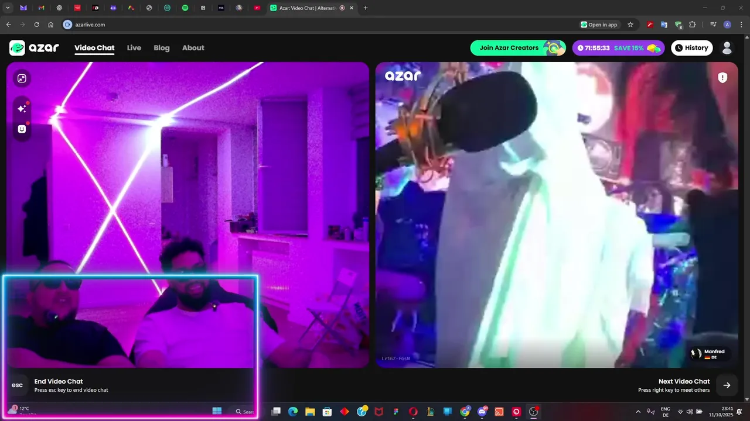Screen dimensions: 750x421
Task: Report user via shield icon
Action: (722, 78)
